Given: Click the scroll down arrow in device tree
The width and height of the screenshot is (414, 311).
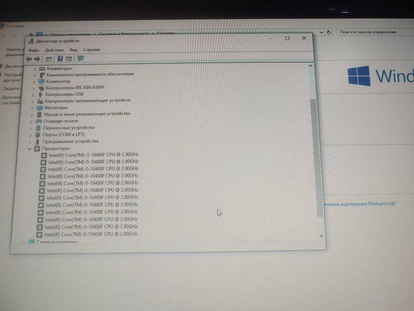Looking at the screenshot, I should [321, 235].
